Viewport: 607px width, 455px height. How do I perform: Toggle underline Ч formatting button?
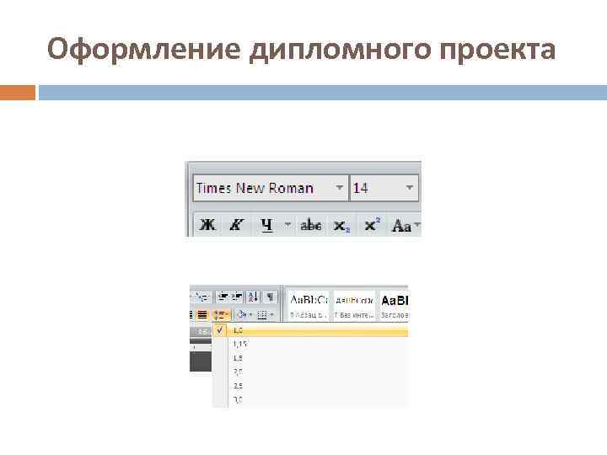pos(266,224)
